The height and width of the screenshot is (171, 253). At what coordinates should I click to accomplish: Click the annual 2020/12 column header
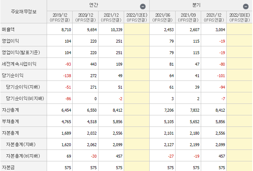tap(86, 17)
